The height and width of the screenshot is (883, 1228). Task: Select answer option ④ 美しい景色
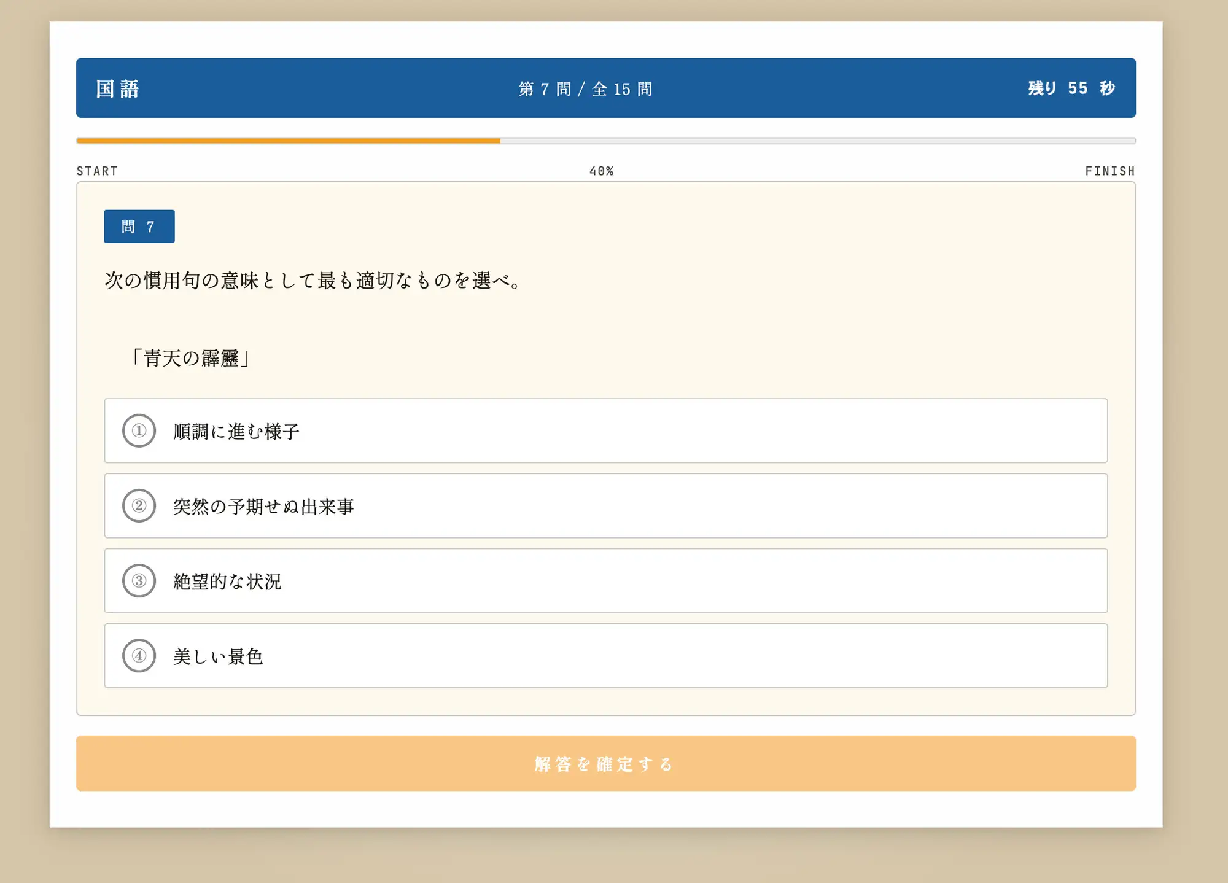click(605, 656)
